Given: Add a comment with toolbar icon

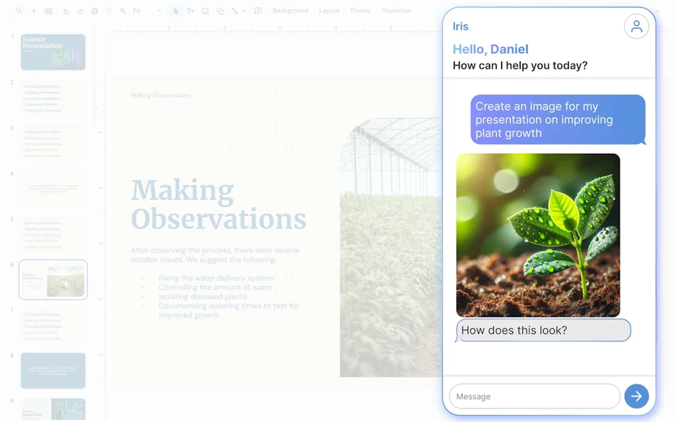Looking at the screenshot, I should (x=258, y=11).
